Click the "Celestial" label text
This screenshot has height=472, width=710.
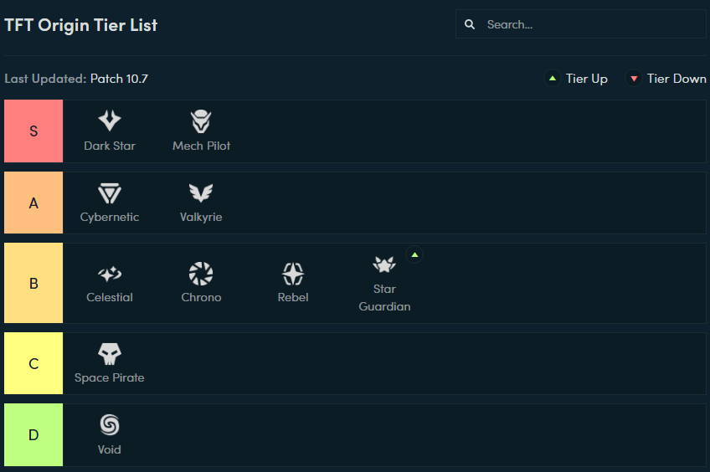point(110,297)
